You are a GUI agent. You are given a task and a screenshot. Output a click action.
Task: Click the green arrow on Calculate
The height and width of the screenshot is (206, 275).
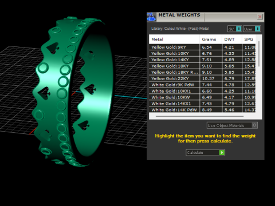tap(222, 153)
